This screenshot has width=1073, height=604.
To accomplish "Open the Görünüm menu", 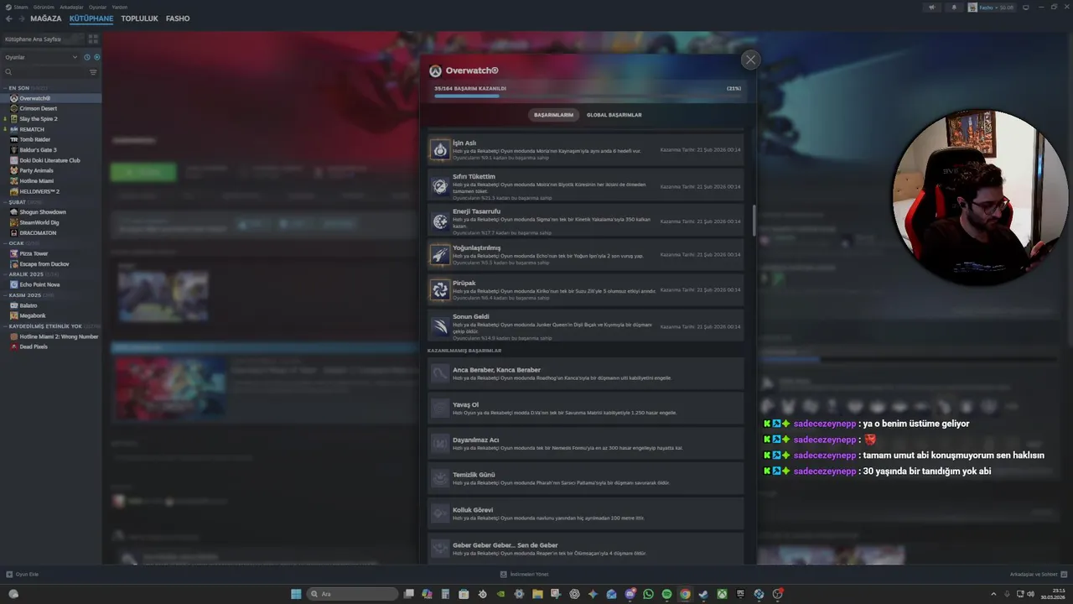I will click(44, 7).
